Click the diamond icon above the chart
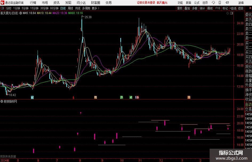The image size is (252, 162). tap(227, 13)
